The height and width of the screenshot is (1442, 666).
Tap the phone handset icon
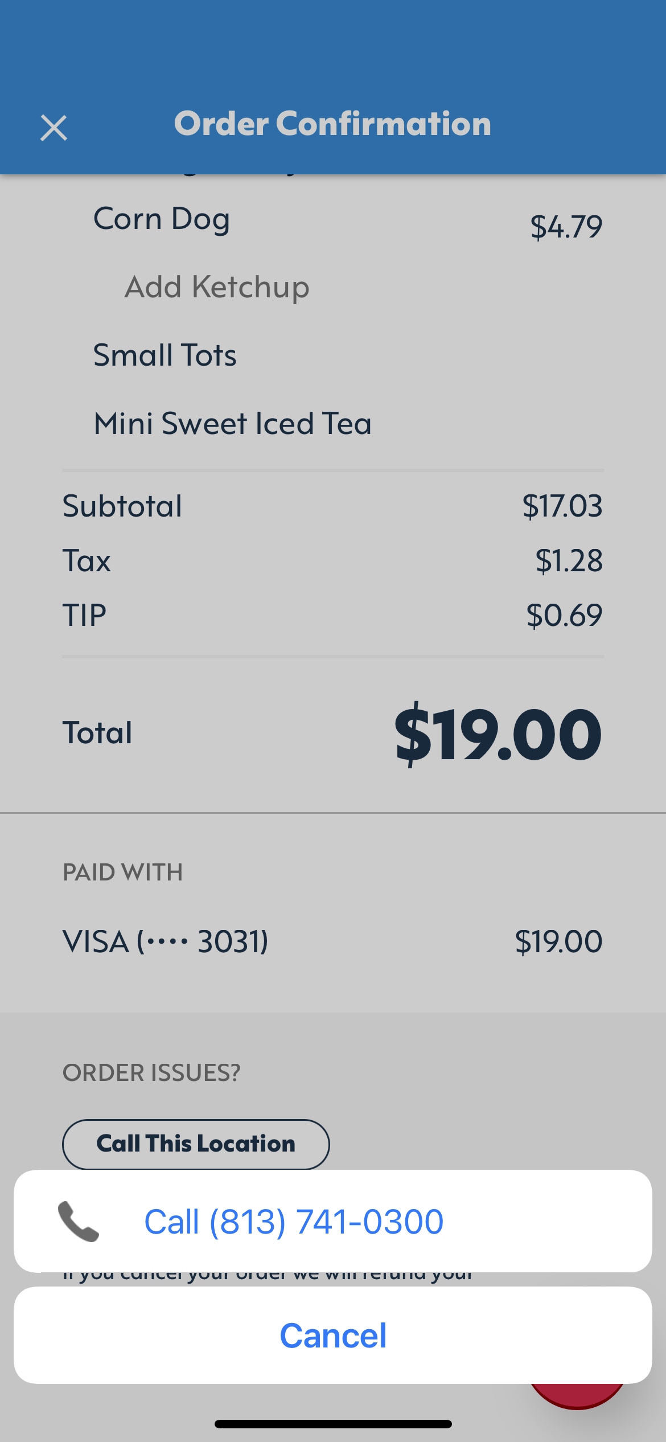[79, 1221]
